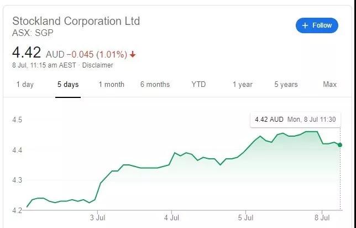This screenshot has width=356, height=228.
Task: Click the 3 Jul axis label
Action: point(97,216)
